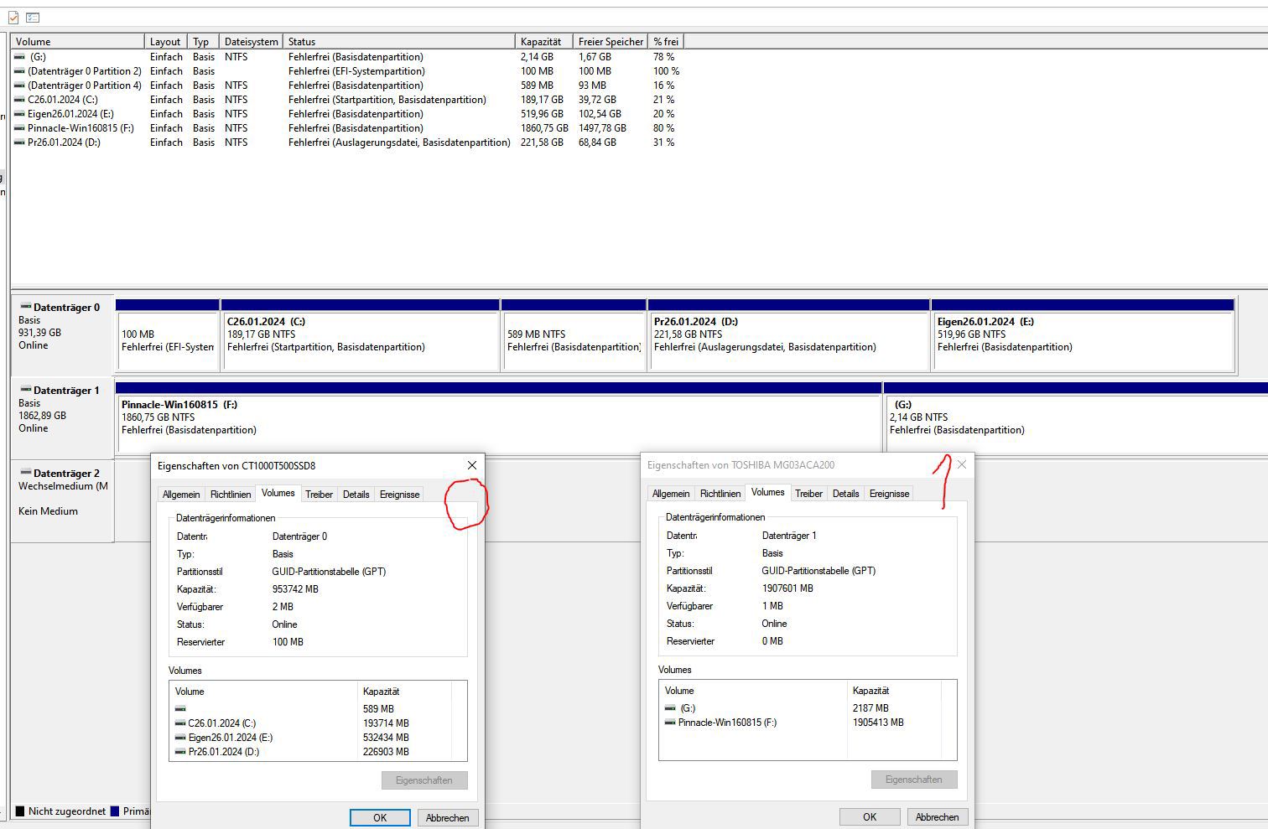The image size is (1268, 829).
Task: Click the document checkmark toolbar icon
Action: coord(13,18)
